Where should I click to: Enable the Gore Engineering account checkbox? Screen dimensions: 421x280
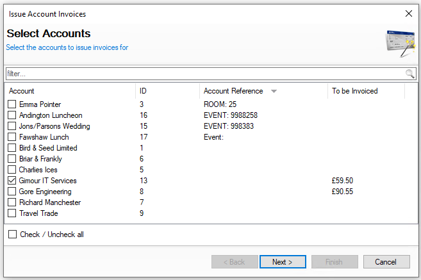12,192
